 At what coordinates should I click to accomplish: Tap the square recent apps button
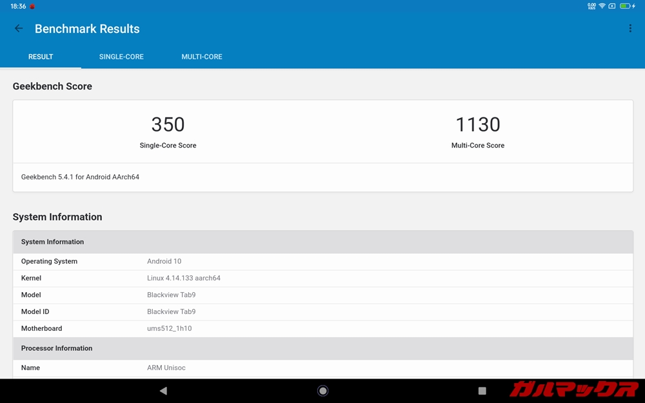482,391
